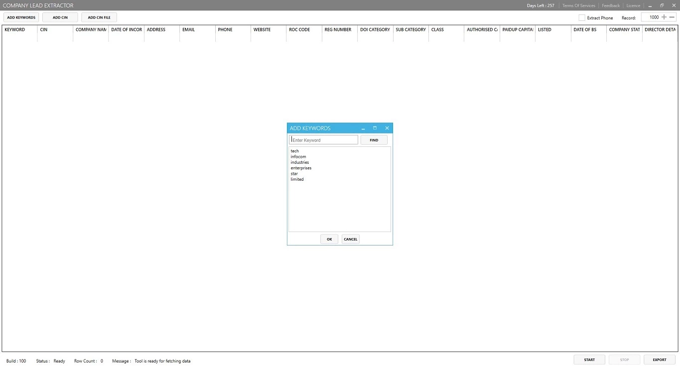The width and height of the screenshot is (680, 366).
Task: Open the Add CIN option
Action: point(60,17)
